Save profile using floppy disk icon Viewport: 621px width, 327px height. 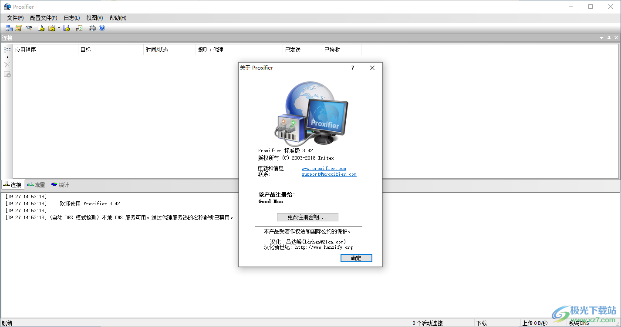(67, 28)
